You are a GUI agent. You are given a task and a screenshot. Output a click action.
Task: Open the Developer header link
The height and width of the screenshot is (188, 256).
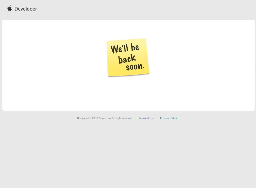point(26,9)
